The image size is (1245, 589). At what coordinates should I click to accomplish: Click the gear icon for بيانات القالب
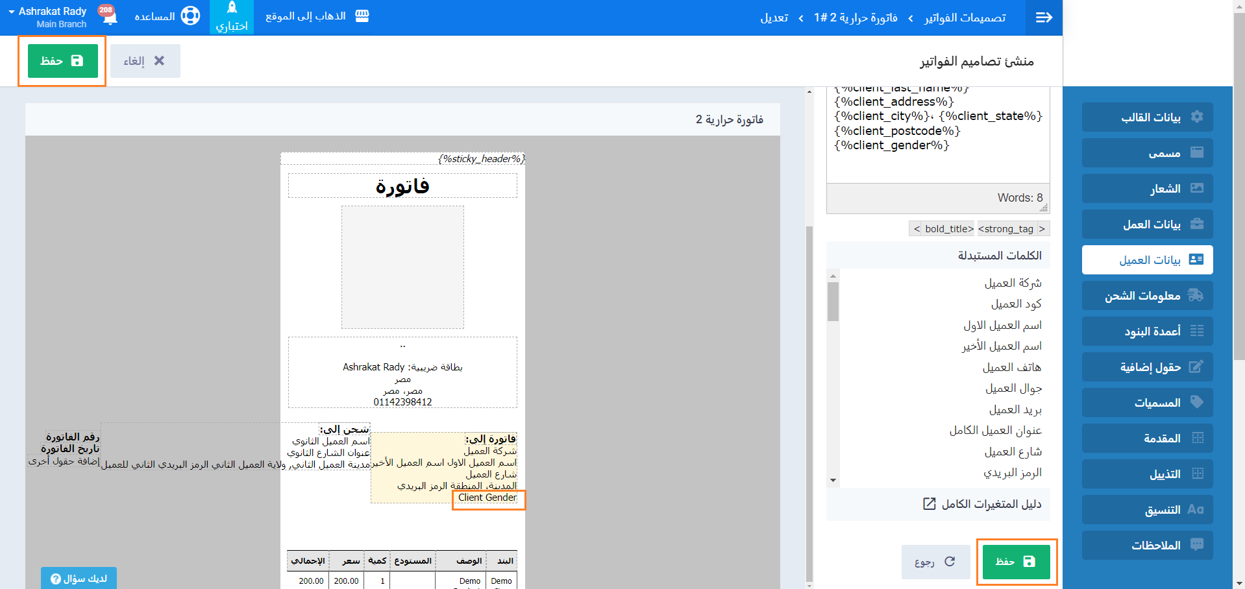(1196, 117)
